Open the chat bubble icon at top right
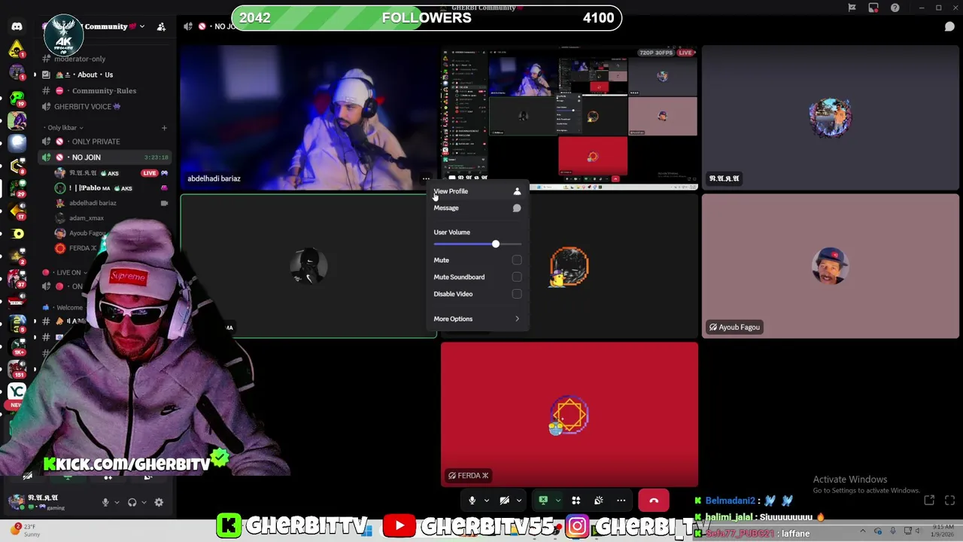 point(949,26)
